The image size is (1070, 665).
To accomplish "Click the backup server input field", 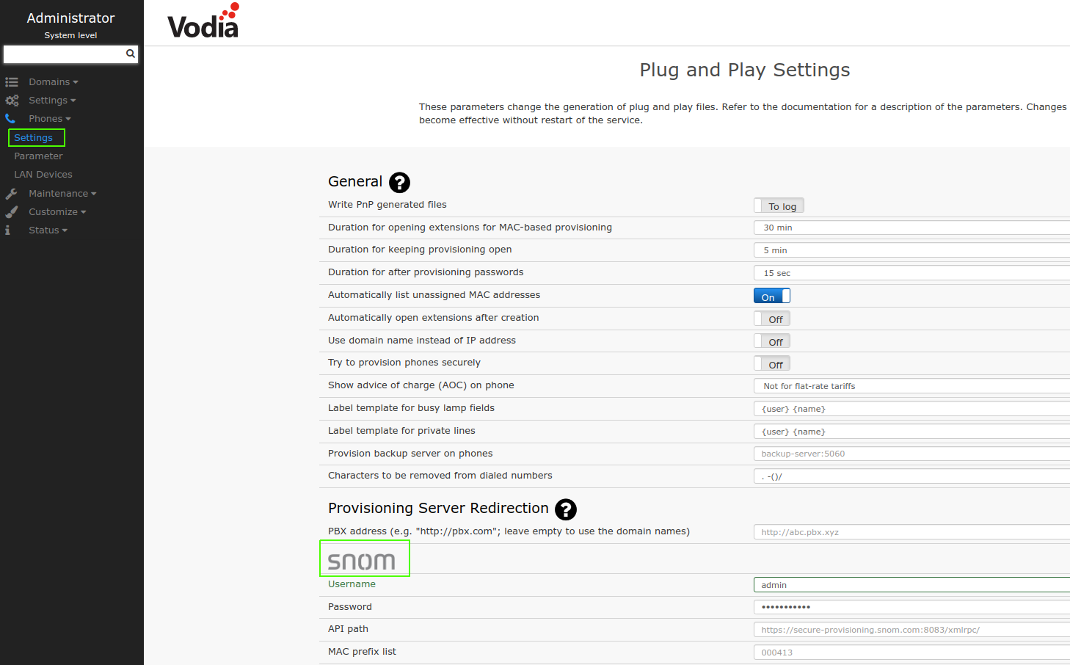I will 911,454.
